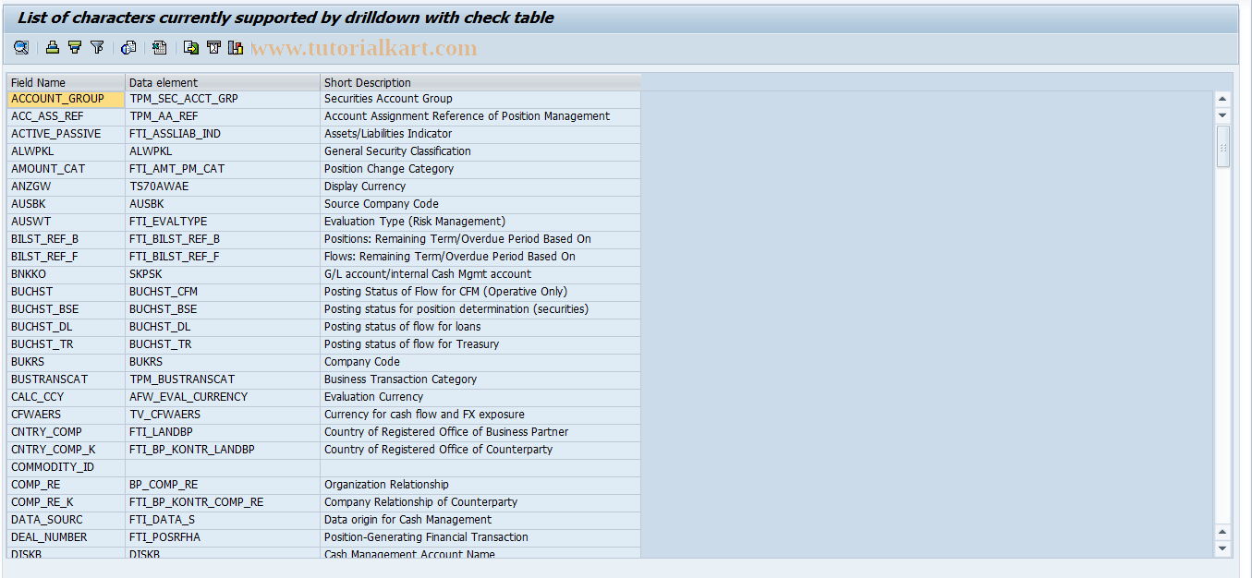Click description 'General Security Classification'
Screen dimensions: 1252x578
(x=397, y=151)
